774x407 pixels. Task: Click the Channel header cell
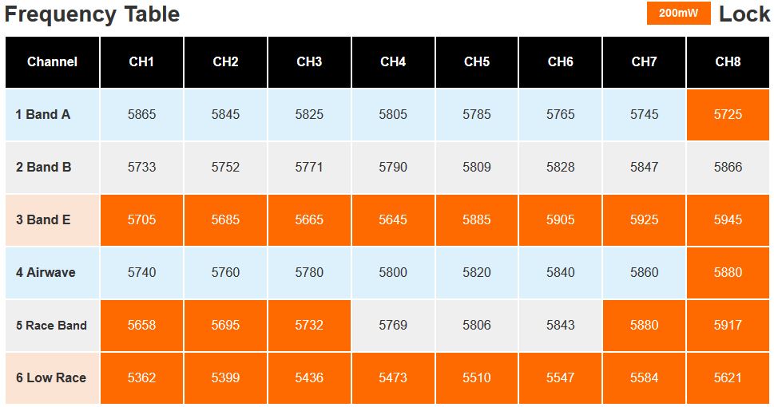coord(53,62)
